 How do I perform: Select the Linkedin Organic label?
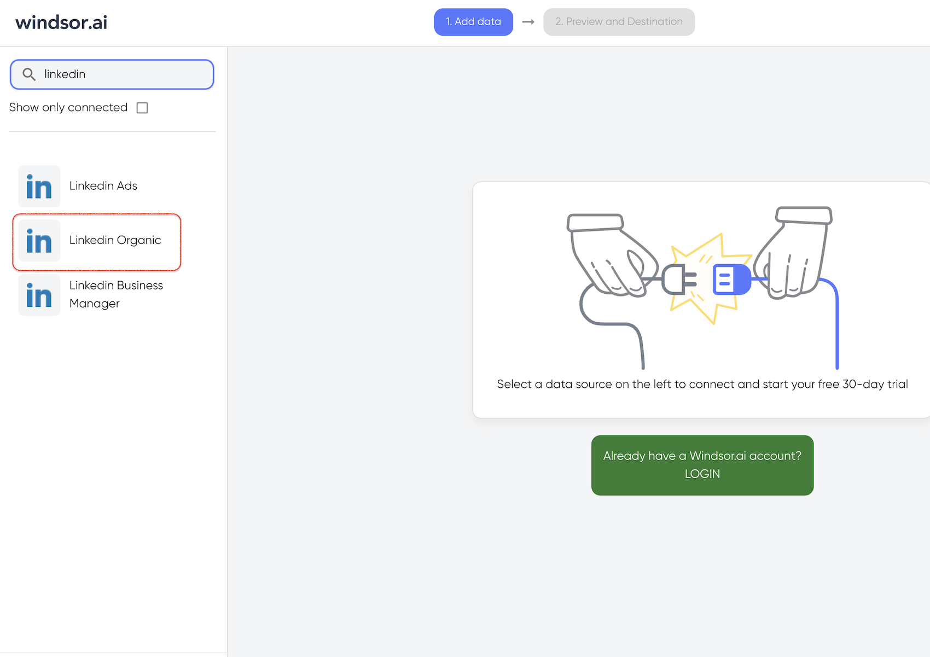[115, 240]
